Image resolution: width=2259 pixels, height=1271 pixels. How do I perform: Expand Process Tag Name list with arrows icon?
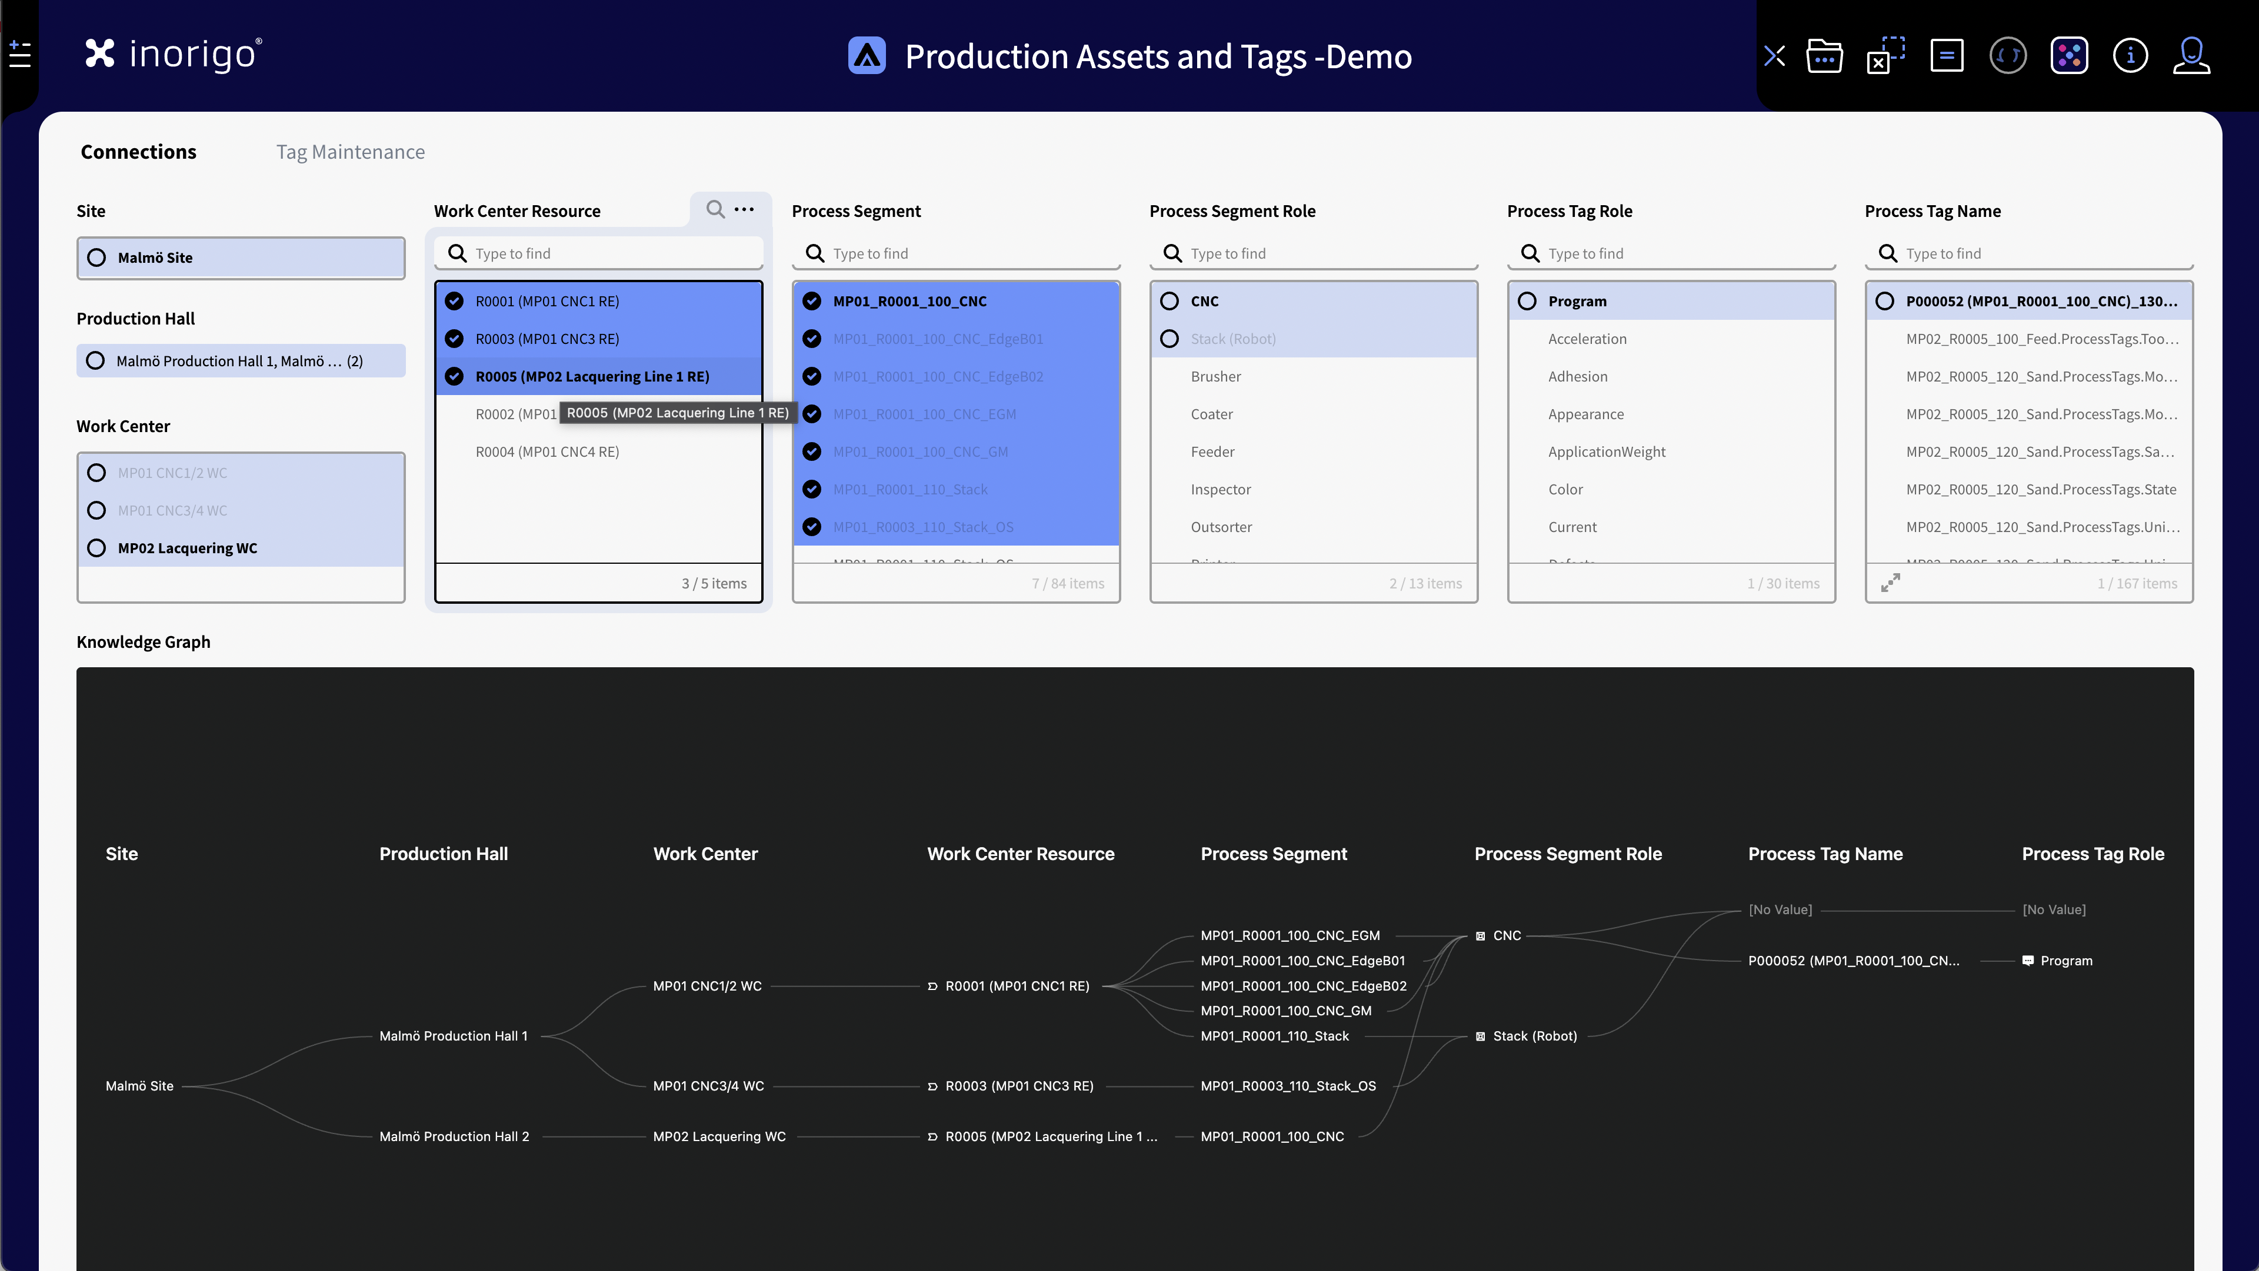click(x=1891, y=583)
